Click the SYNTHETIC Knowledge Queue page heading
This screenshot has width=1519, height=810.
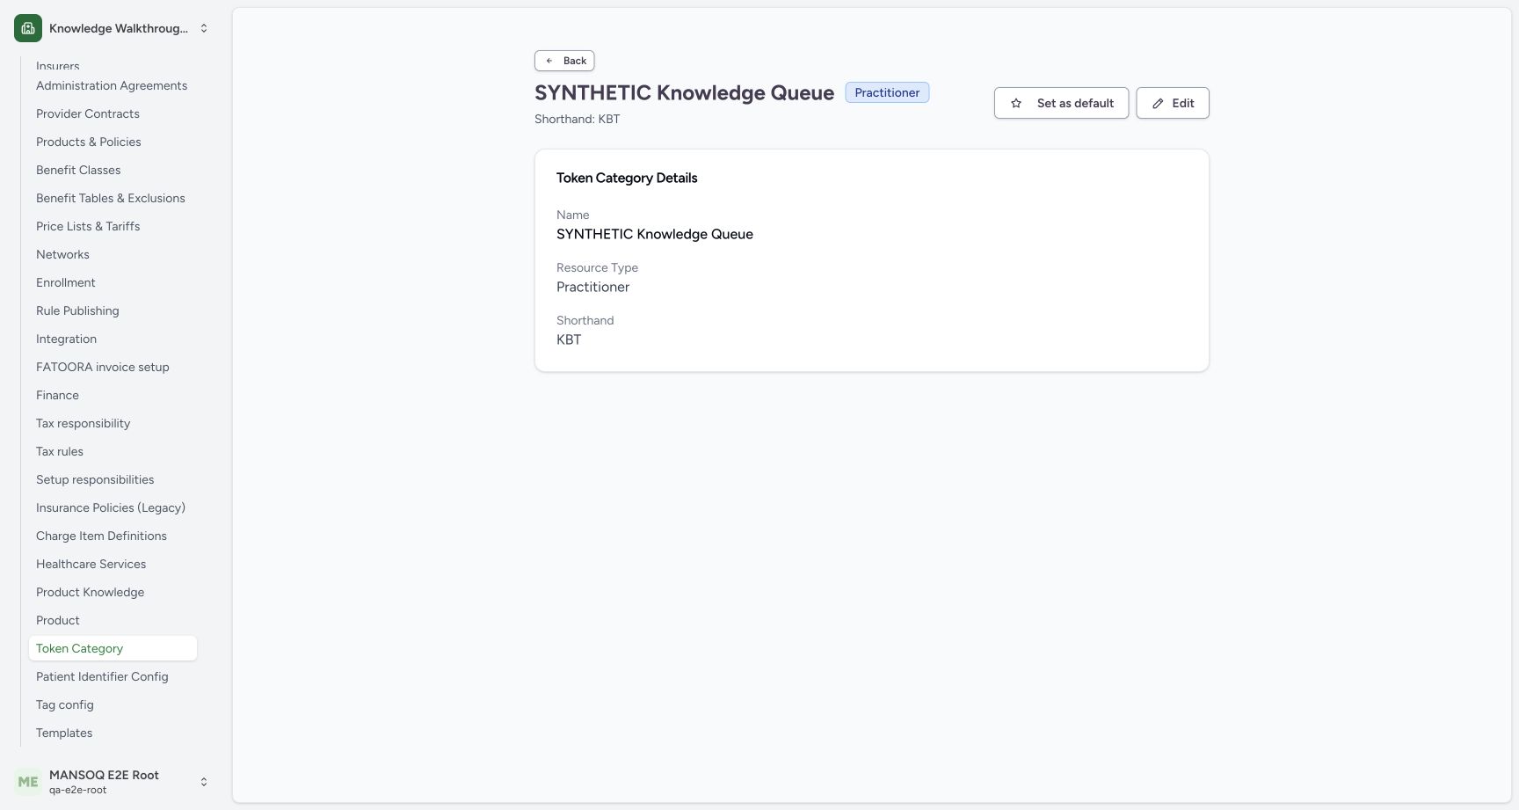point(684,92)
